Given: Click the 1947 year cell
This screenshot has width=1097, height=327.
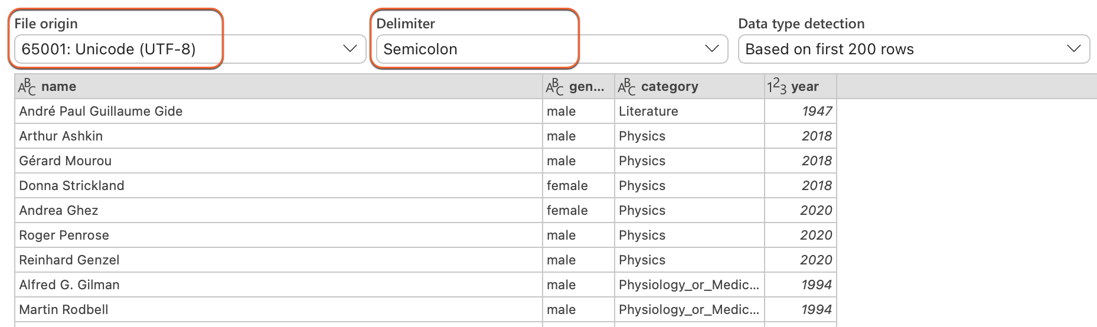Looking at the screenshot, I should pyautogui.click(x=801, y=111).
